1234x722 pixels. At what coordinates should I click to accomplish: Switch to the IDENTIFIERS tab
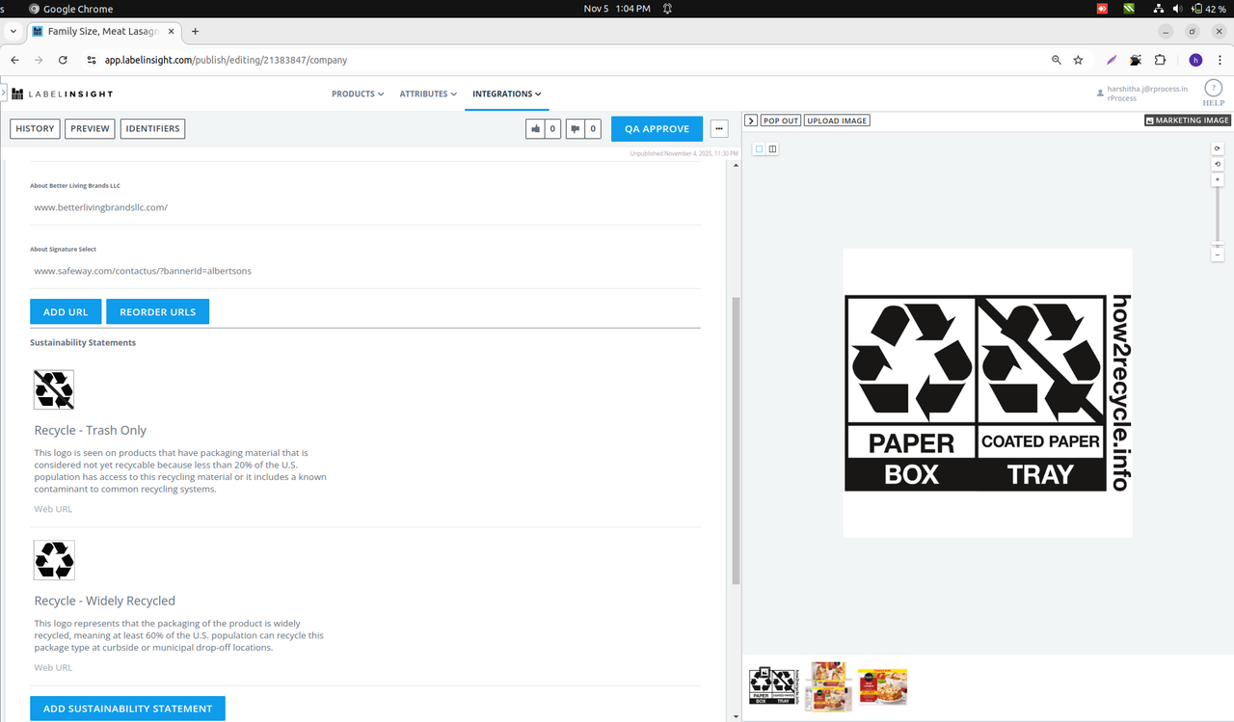coord(152,128)
